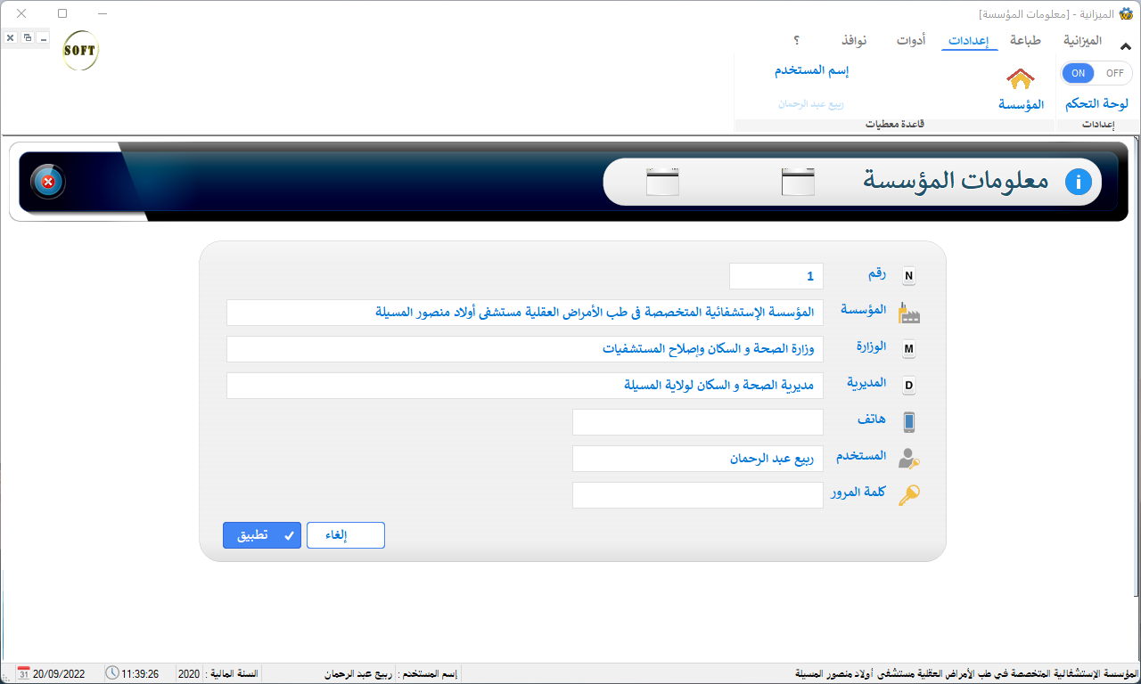Open the أدوات menu
The image size is (1141, 684).
point(909,41)
